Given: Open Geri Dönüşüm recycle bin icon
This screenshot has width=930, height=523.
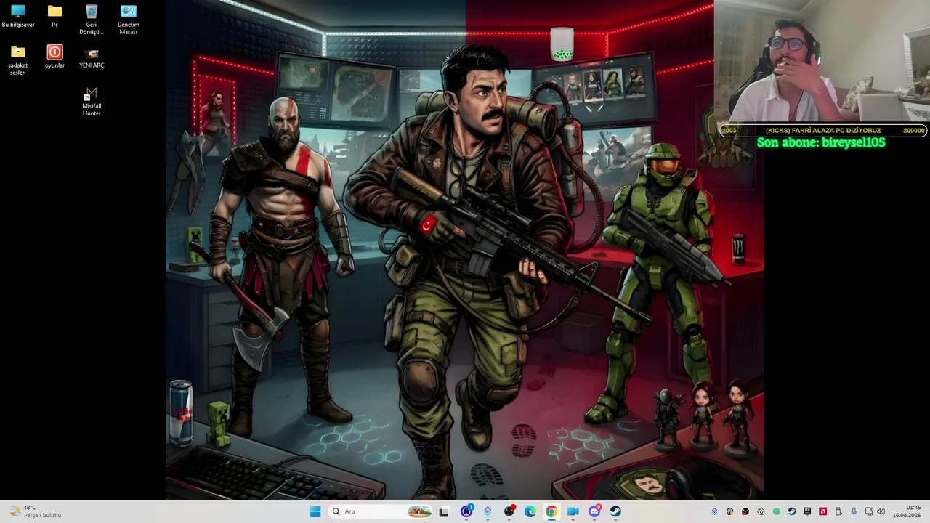Looking at the screenshot, I should (x=92, y=20).
